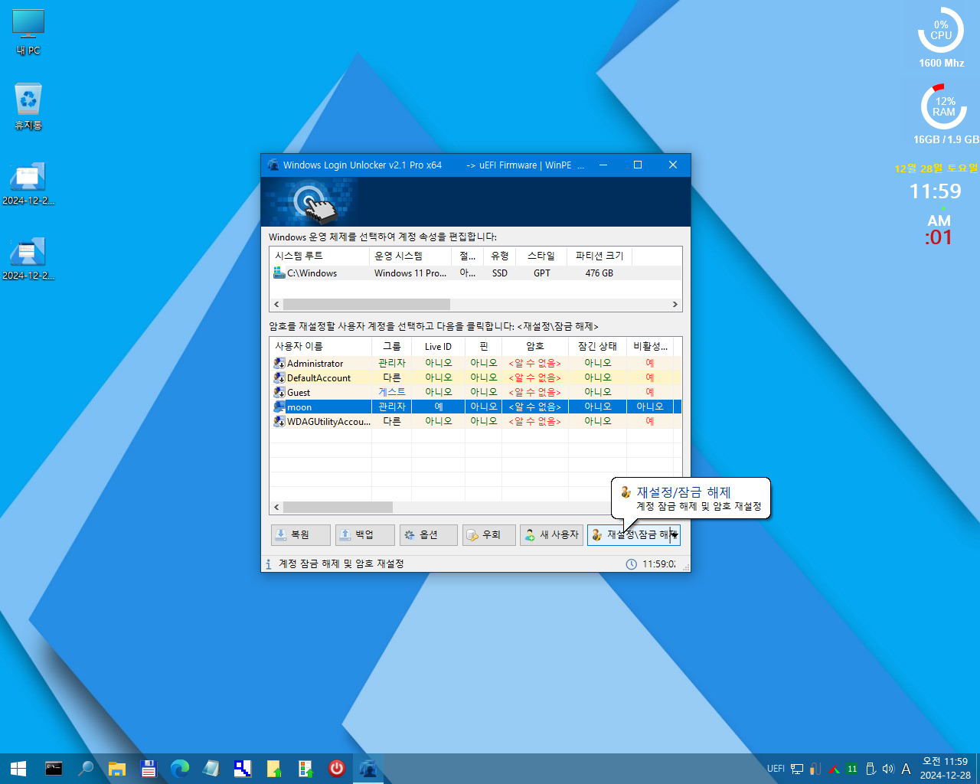Click the CPU usage gauge widget

point(941,31)
